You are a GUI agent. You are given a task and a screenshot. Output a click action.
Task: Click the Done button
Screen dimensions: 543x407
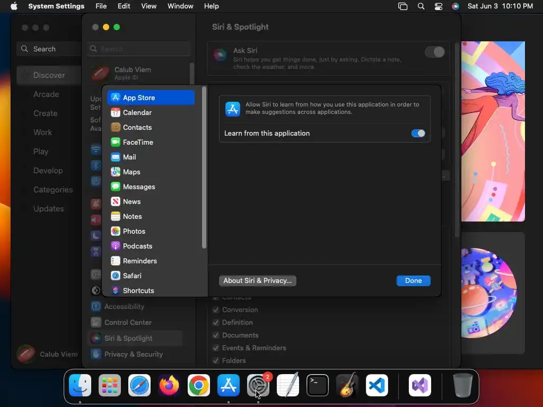pos(413,281)
